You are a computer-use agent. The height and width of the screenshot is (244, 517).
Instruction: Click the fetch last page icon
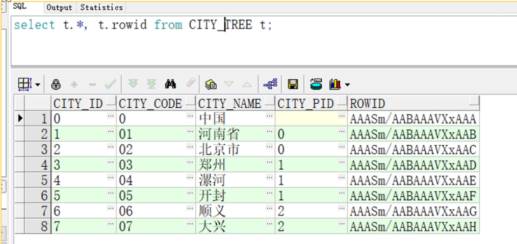[151, 84]
